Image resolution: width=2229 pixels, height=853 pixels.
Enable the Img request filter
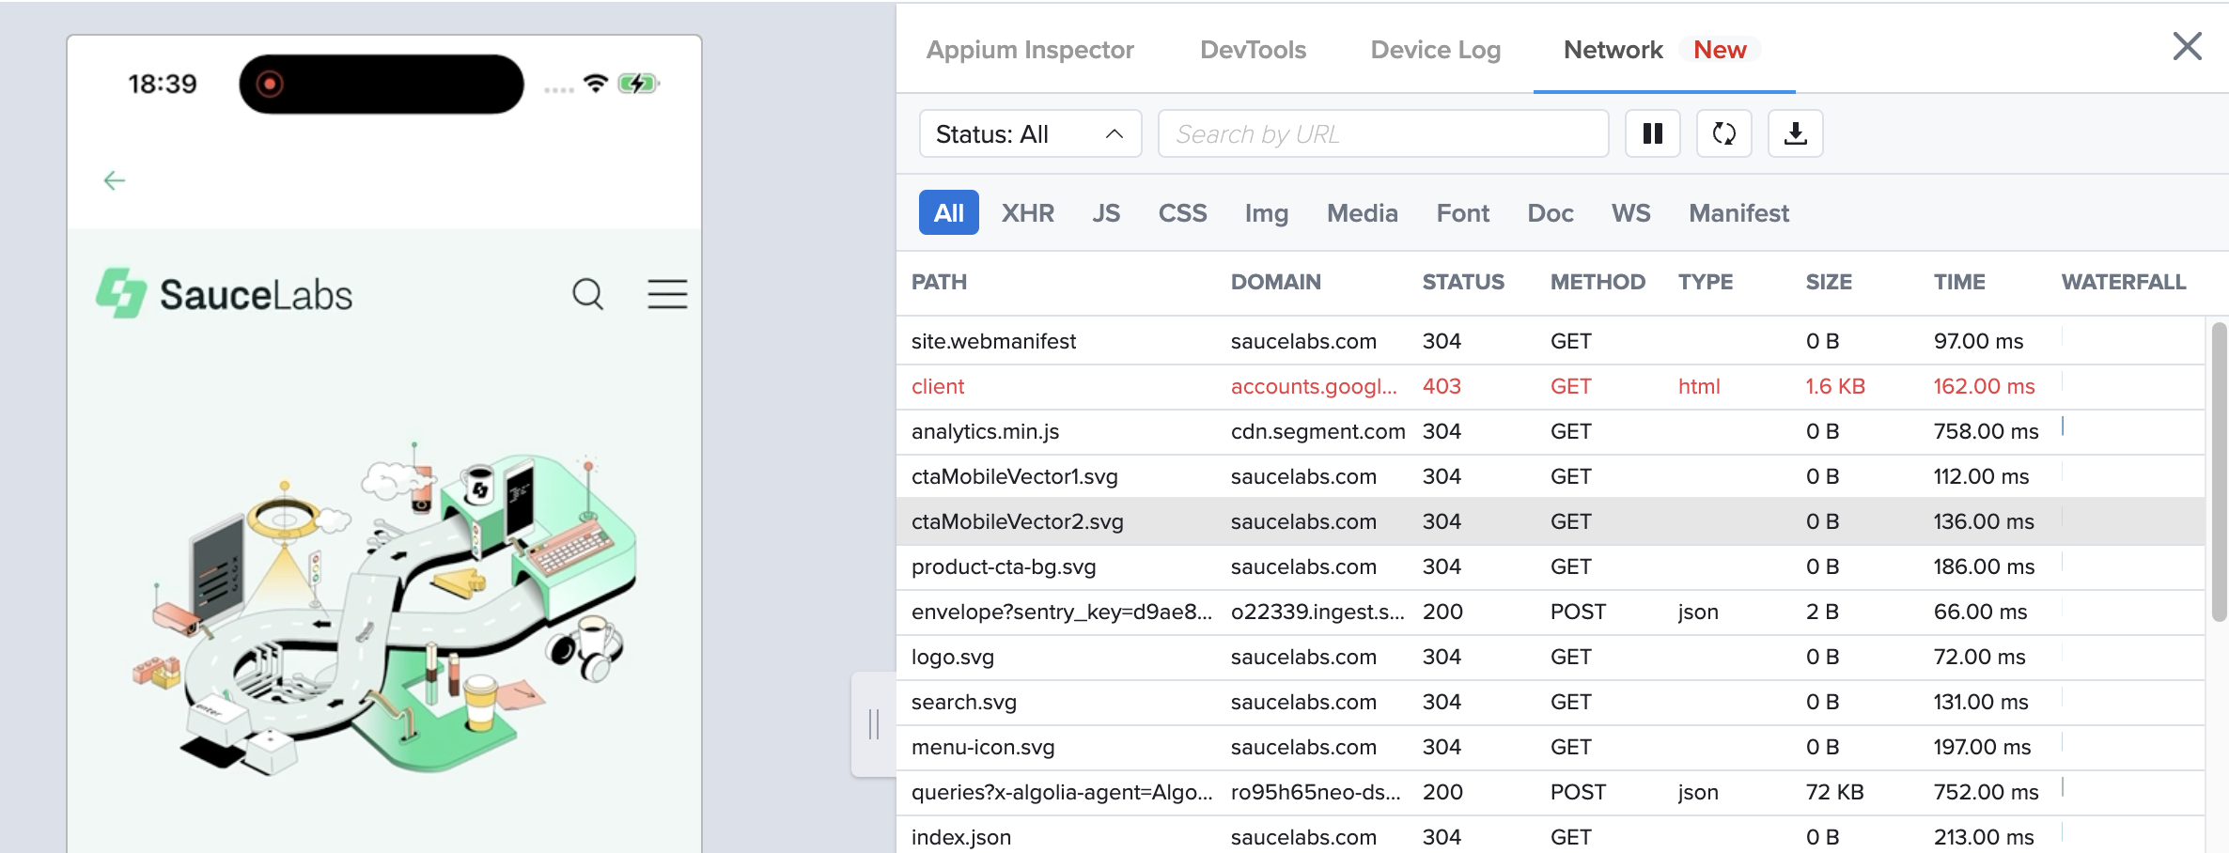[1266, 212]
